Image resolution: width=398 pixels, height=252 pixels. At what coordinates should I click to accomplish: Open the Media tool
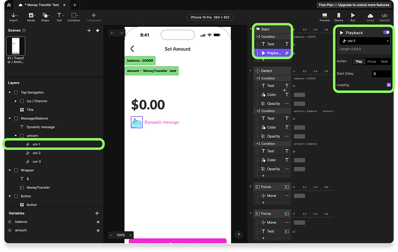(31, 17)
